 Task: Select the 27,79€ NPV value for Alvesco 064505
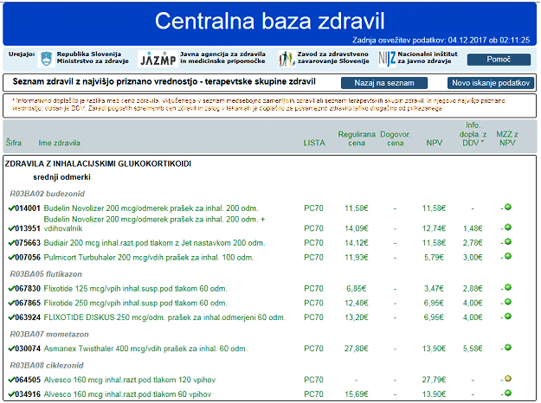point(434,380)
